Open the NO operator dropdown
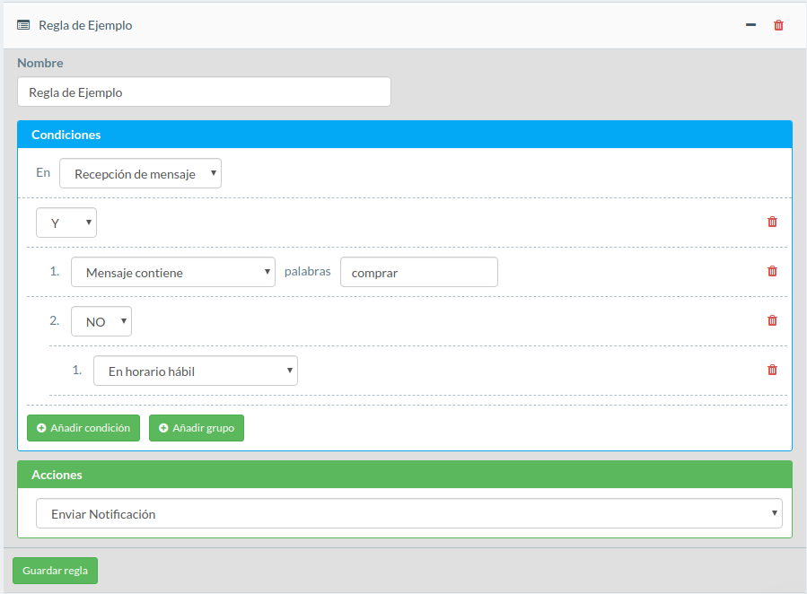 point(101,321)
